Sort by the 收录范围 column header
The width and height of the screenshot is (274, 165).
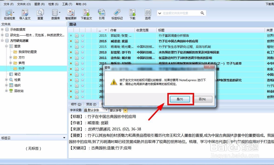tap(145, 30)
